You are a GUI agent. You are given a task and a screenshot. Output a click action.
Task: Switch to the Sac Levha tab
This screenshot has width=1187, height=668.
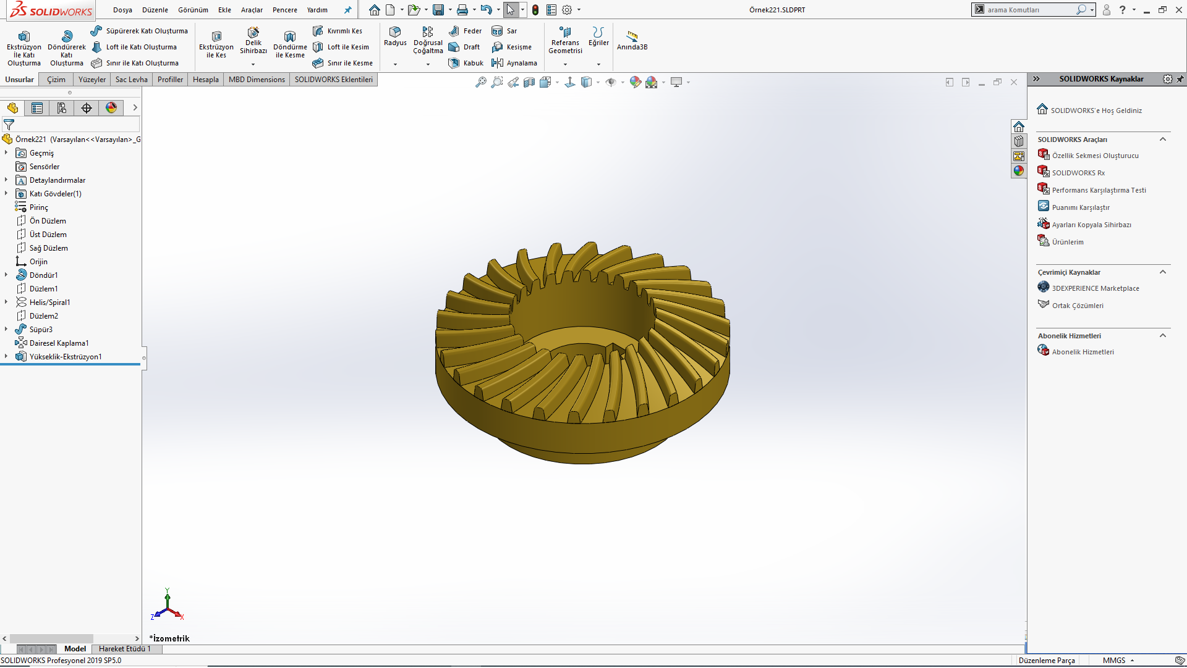click(x=132, y=80)
